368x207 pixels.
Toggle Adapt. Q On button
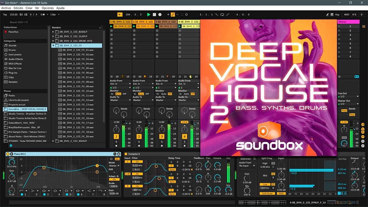tap(114, 179)
